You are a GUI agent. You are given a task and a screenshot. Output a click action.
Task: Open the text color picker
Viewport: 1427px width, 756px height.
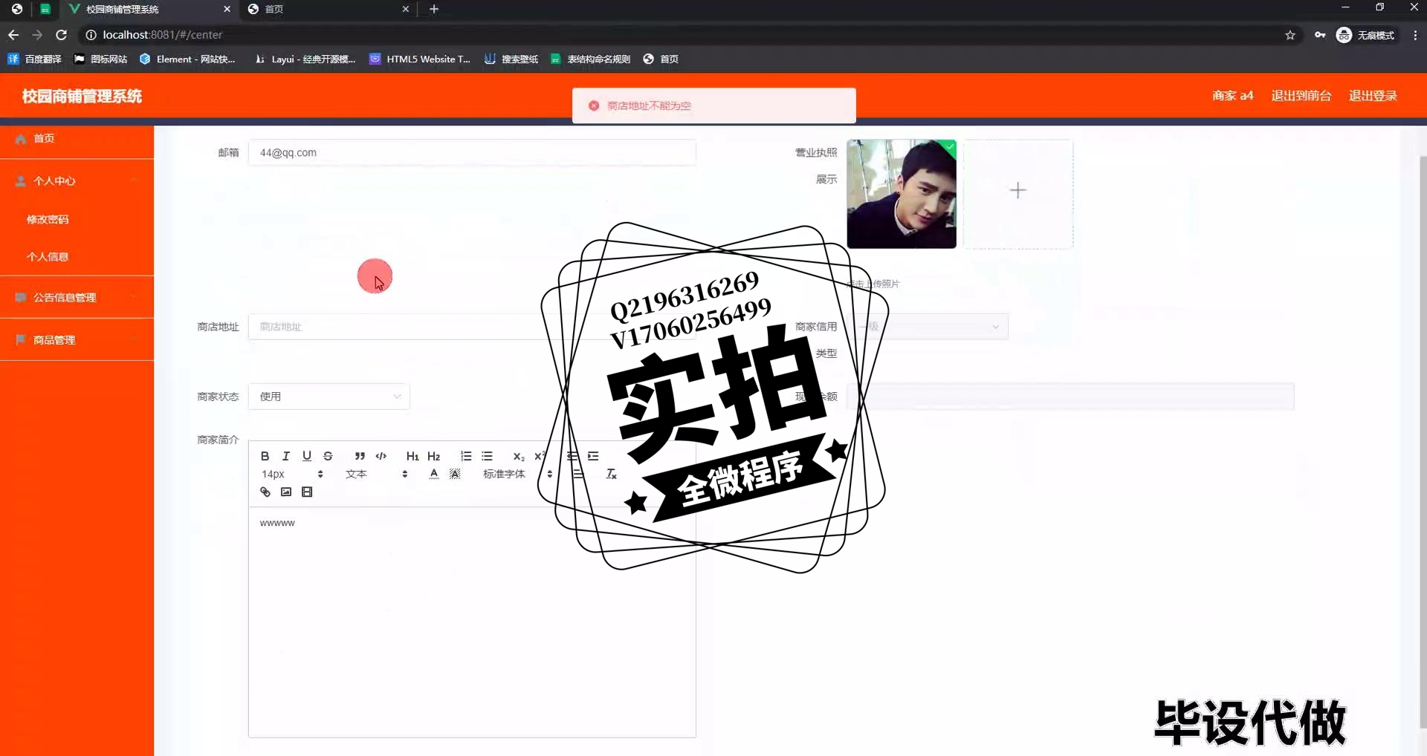(434, 474)
